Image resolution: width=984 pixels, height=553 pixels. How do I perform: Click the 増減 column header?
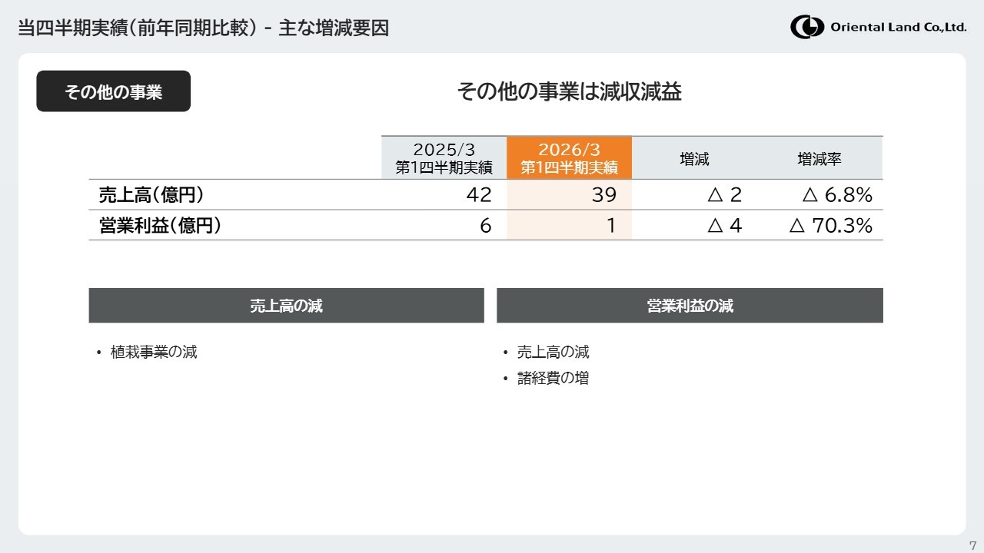694,159
